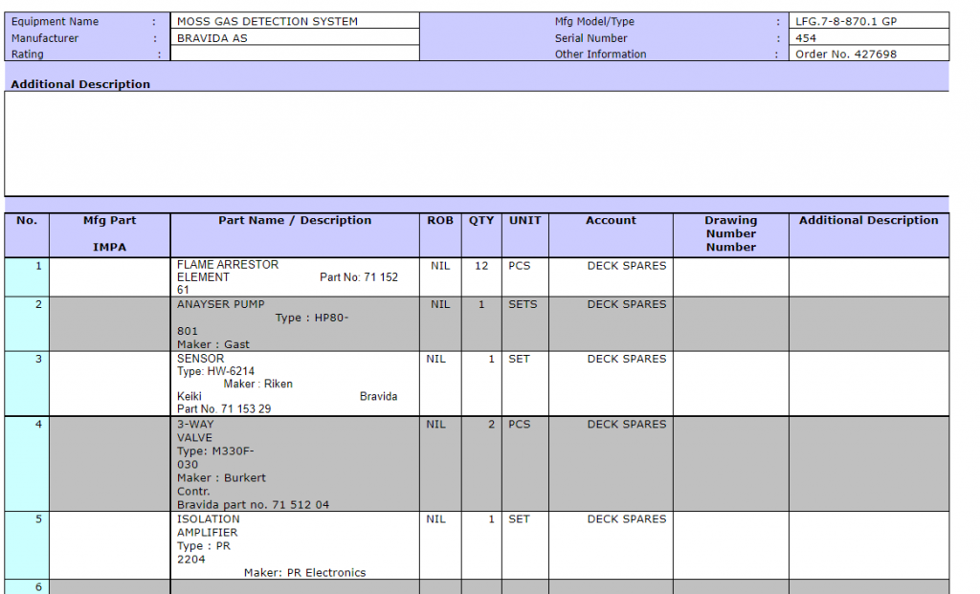Select the Mfg Model/Type field LFG.7-8-870.1 GP
Viewport: 980px width, 594px height.
(x=870, y=21)
